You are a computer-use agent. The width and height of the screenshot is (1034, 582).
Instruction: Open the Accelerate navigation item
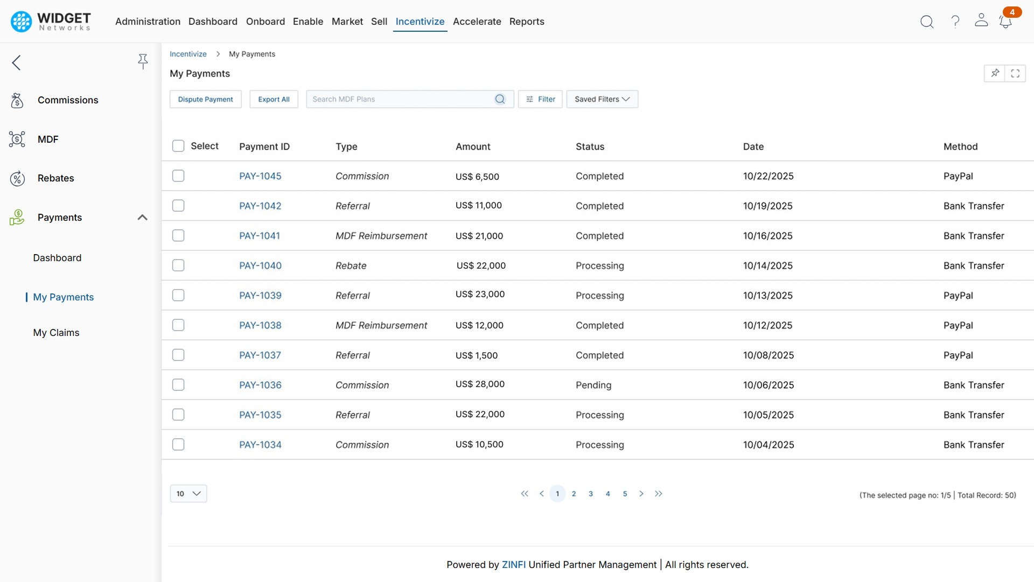coord(477,22)
